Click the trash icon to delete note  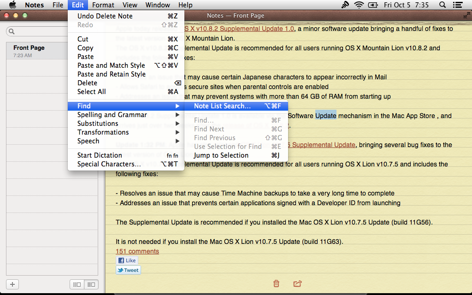click(x=276, y=283)
